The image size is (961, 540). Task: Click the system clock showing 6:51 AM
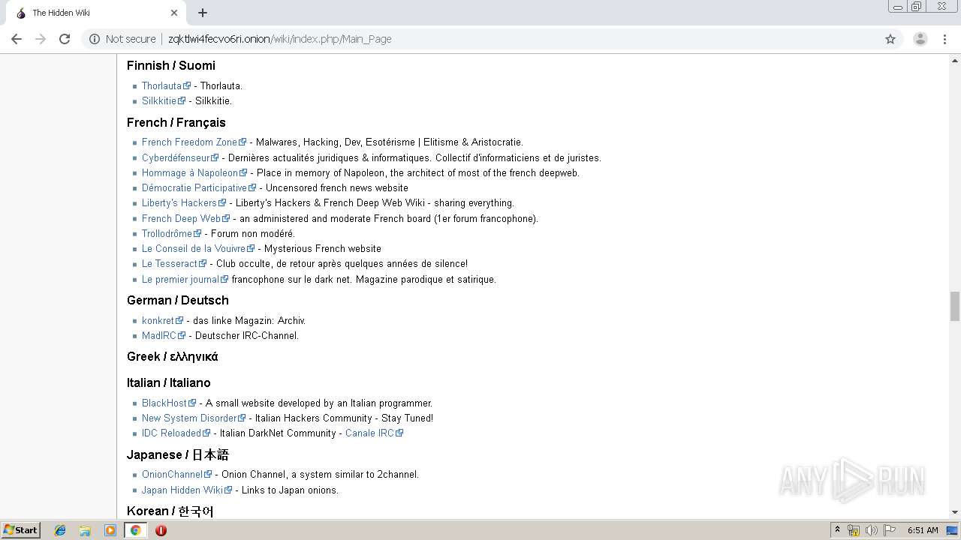click(x=923, y=530)
